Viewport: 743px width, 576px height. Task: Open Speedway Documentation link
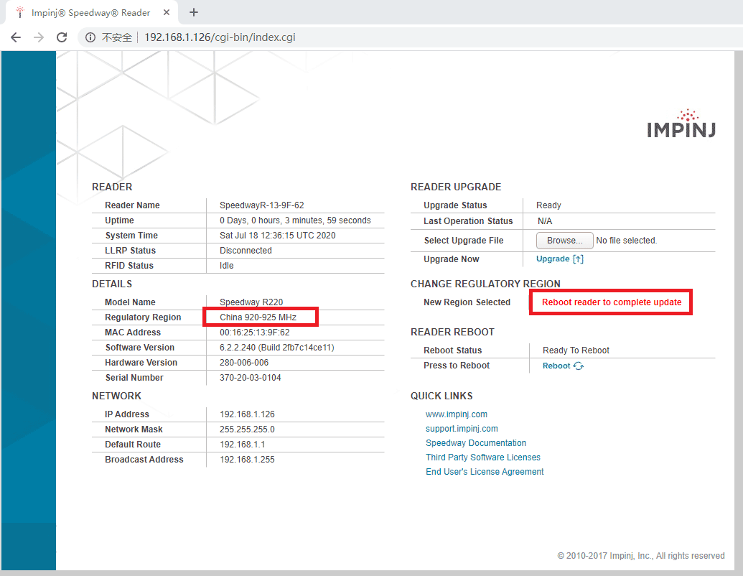tap(475, 443)
